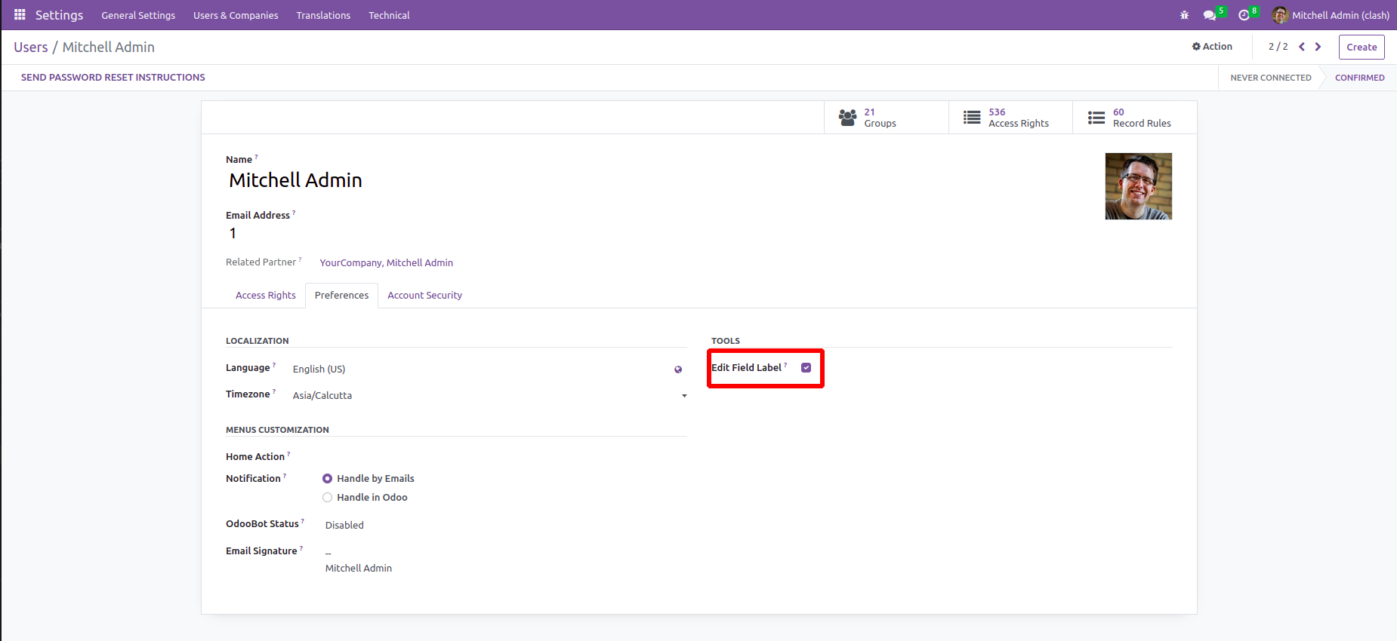Click the Create button
Viewport: 1397px width, 641px height.
click(1362, 47)
